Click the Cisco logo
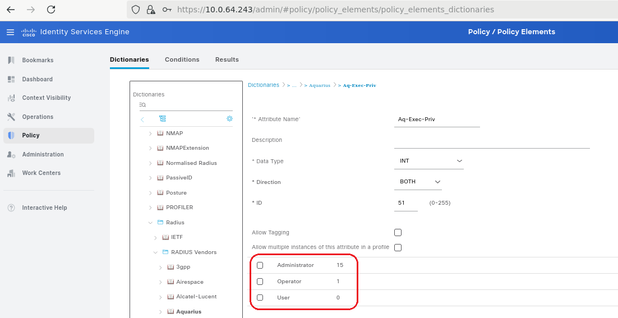This screenshot has width=618, height=318. (x=29, y=33)
